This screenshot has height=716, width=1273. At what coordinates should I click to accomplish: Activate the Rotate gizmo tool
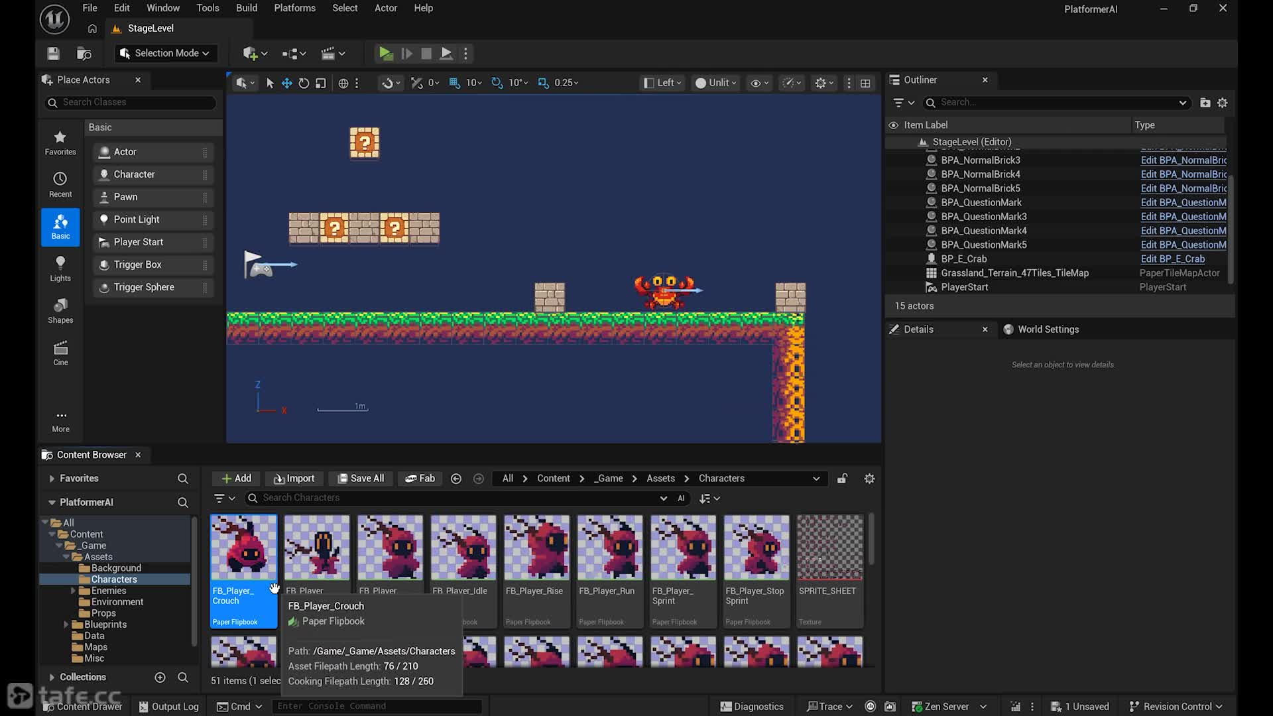(304, 83)
